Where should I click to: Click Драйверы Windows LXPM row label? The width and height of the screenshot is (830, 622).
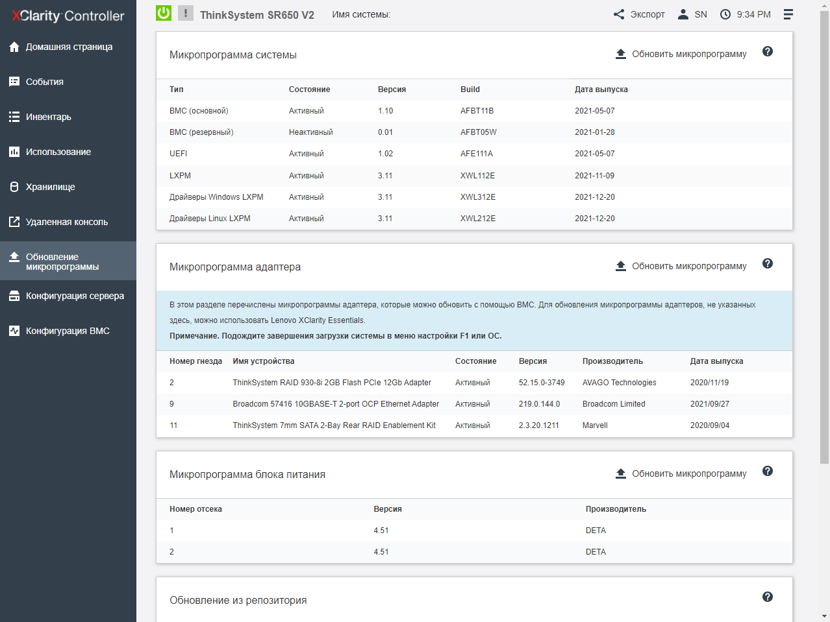[216, 197]
